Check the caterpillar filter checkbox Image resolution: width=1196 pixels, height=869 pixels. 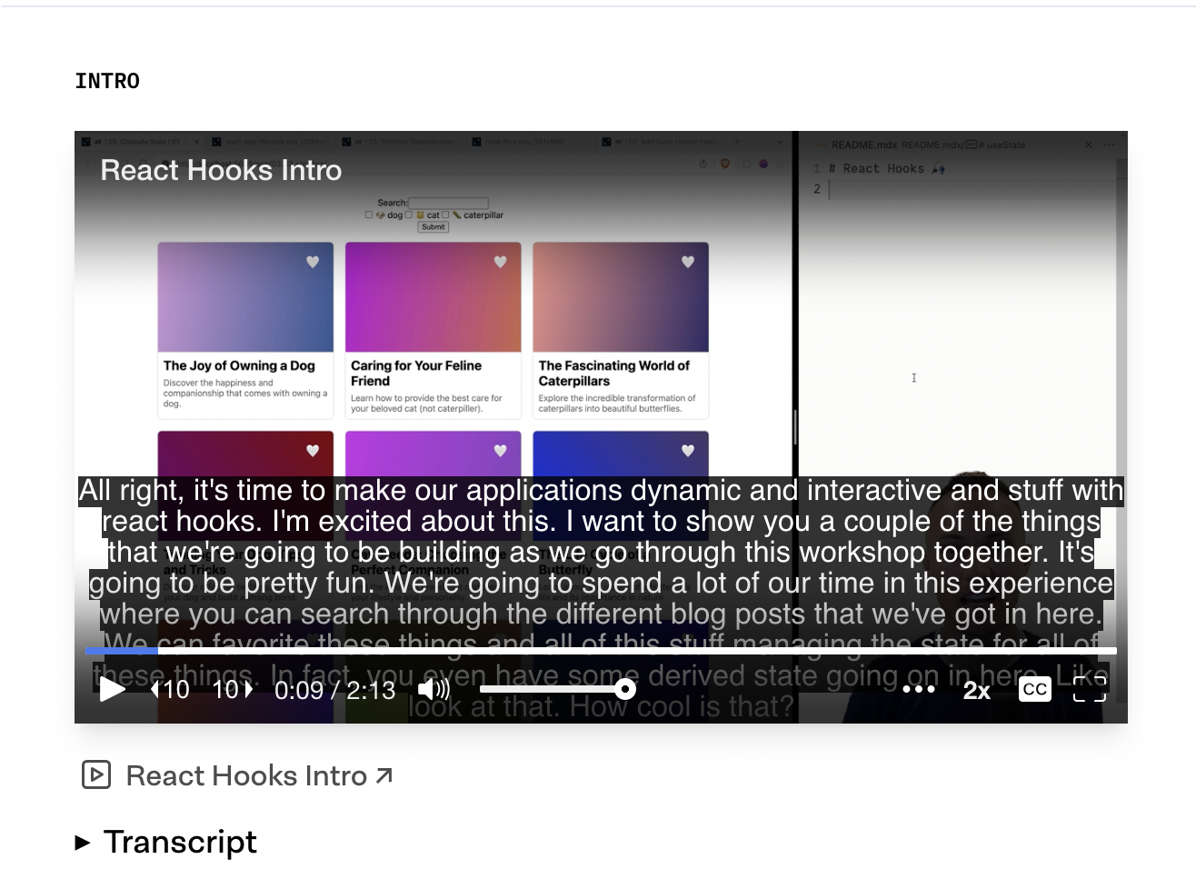click(445, 215)
